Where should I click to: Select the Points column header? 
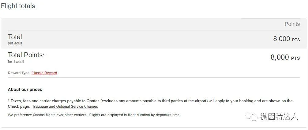[x=292, y=24]
